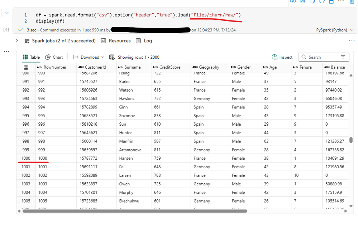The width and height of the screenshot is (358, 228).
Task: Click the green execution success checkmark
Action: (21, 30)
